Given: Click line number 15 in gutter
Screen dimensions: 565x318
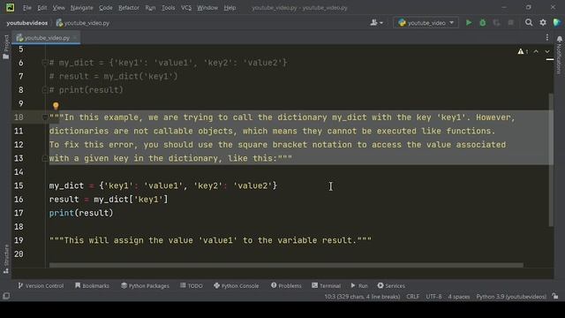Looking at the screenshot, I should tap(19, 185).
